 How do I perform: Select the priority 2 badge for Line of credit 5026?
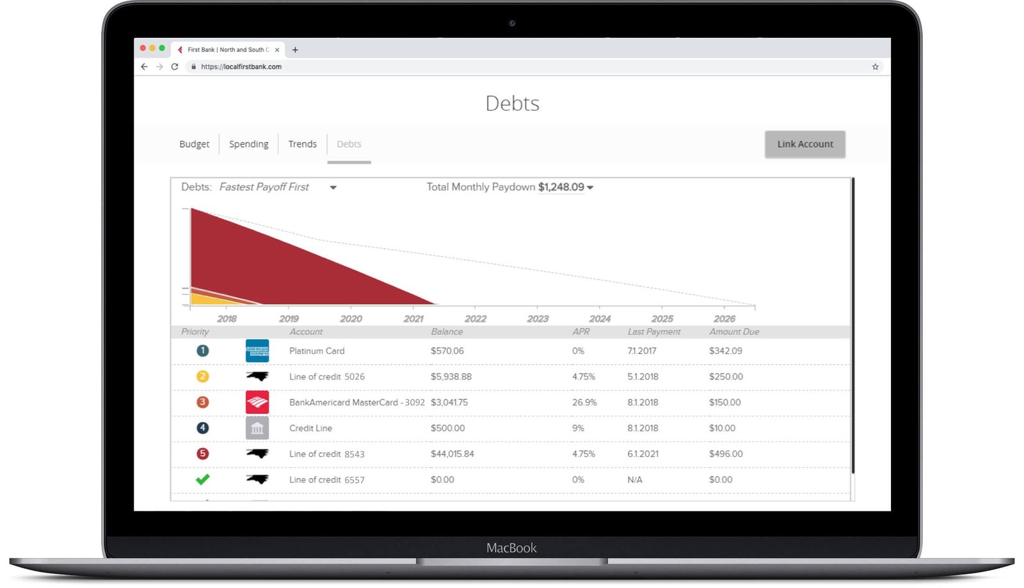point(203,376)
